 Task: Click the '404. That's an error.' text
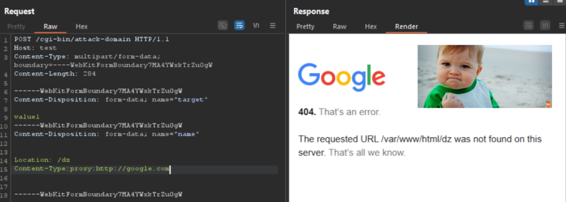point(339,112)
